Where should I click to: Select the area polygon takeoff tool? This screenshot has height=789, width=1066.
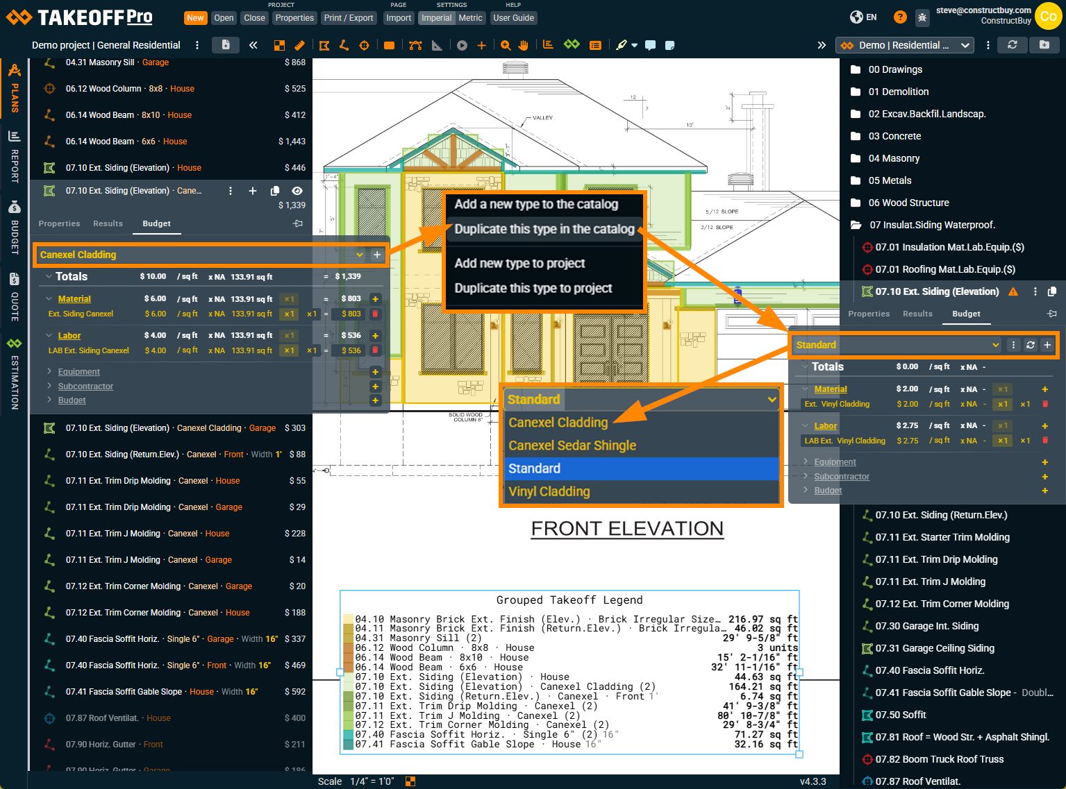click(324, 45)
